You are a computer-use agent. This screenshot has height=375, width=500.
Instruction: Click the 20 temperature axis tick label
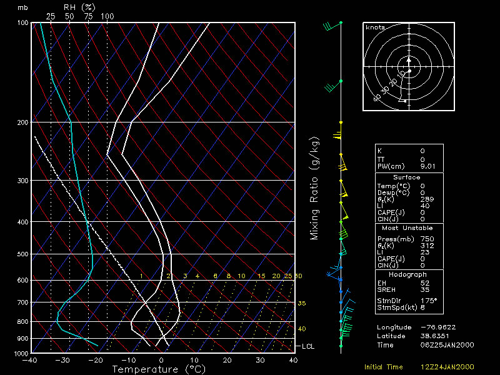(227, 361)
